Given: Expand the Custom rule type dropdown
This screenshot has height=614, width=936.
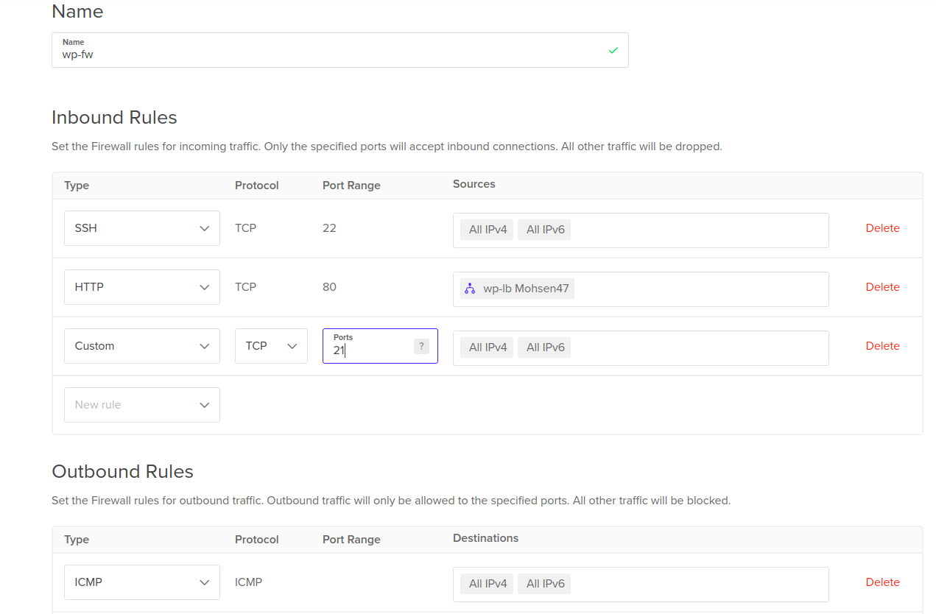Looking at the screenshot, I should [x=142, y=346].
